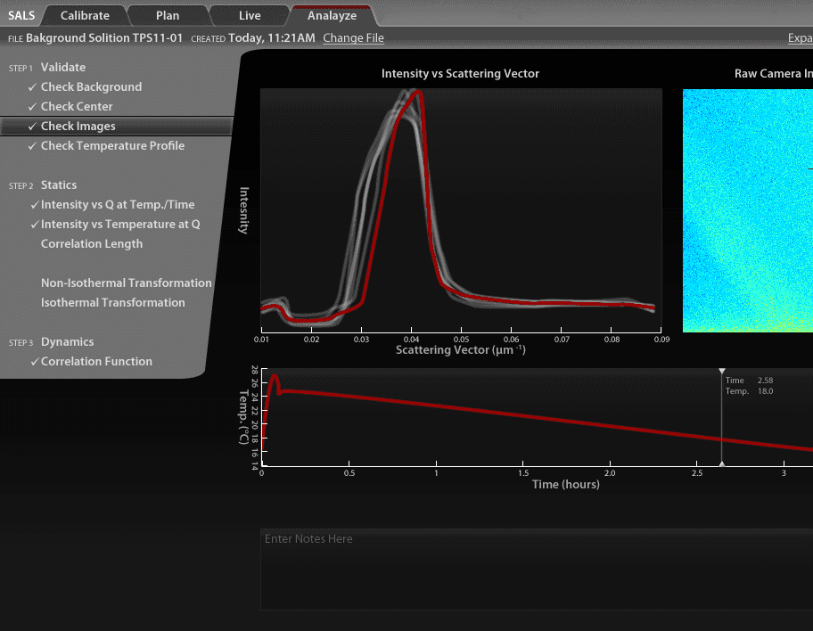This screenshot has width=813, height=631.
Task: Click the time marker line at 2.58 hours
Action: (722, 417)
